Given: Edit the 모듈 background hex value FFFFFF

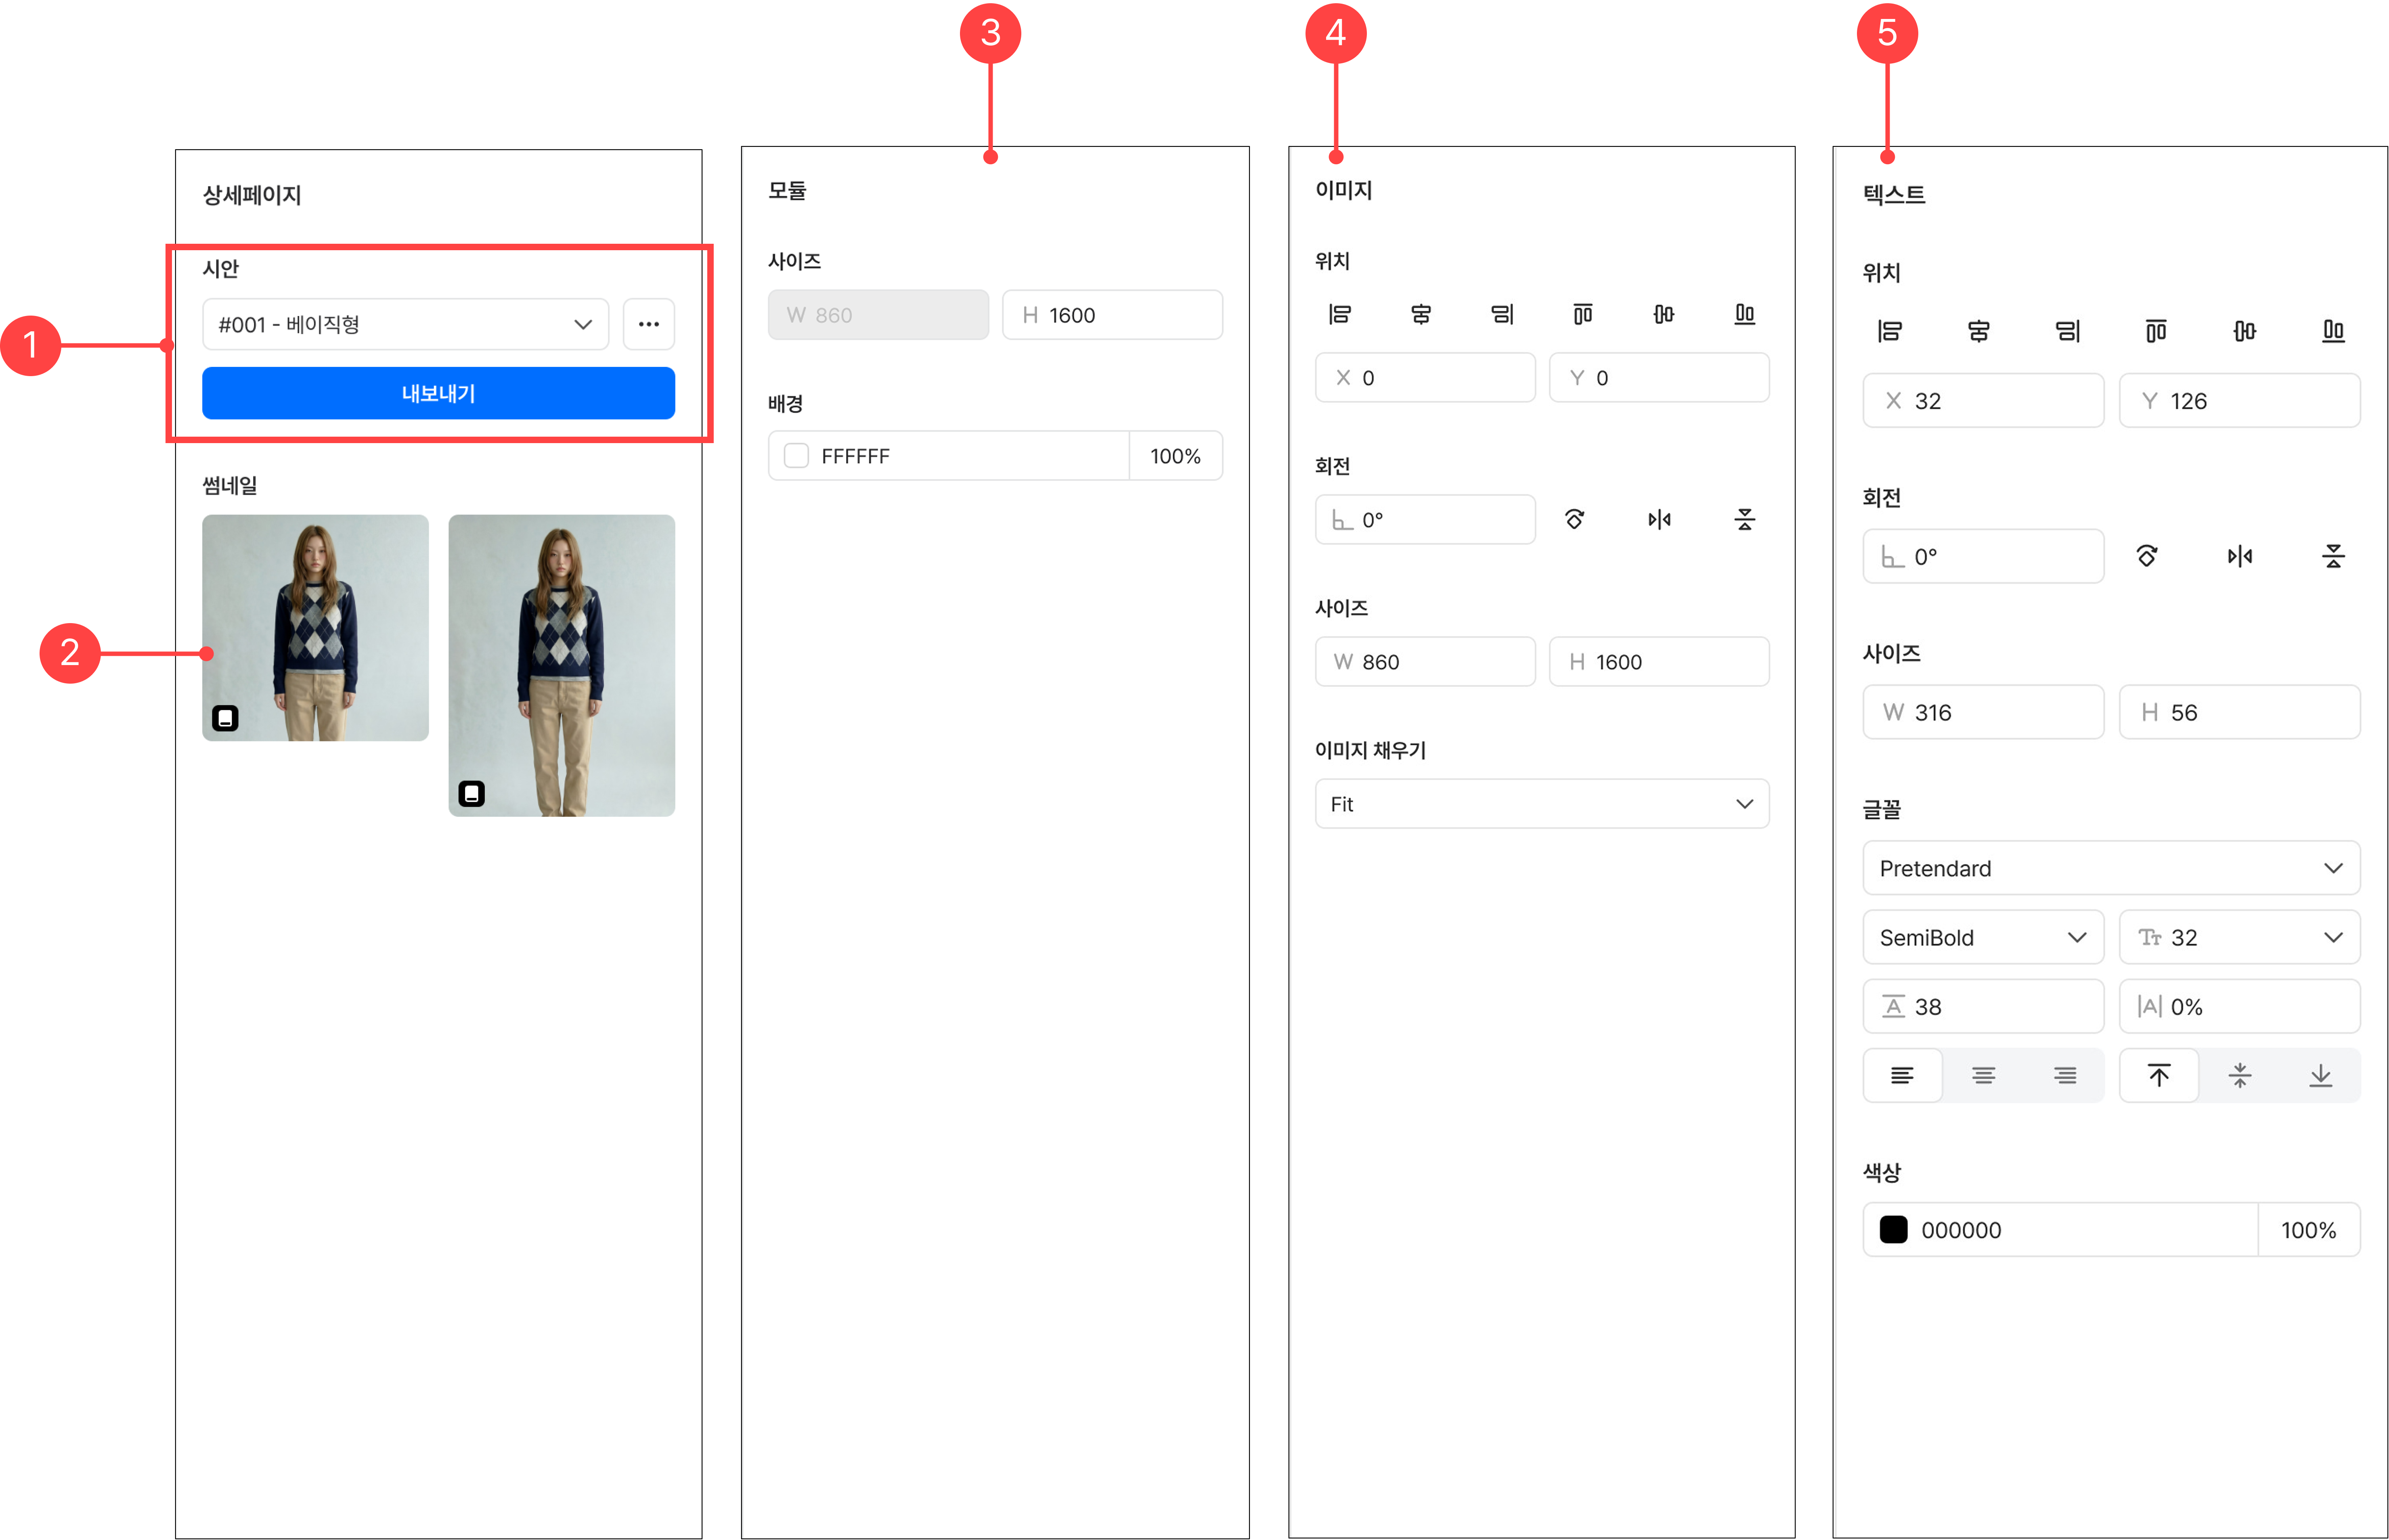Looking at the screenshot, I should (949, 456).
